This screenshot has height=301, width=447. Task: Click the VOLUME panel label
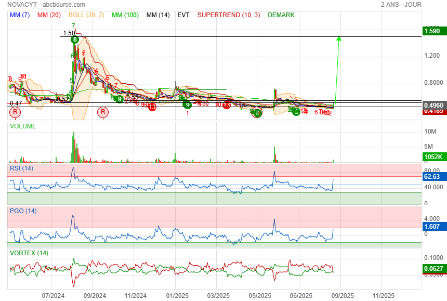click(23, 126)
